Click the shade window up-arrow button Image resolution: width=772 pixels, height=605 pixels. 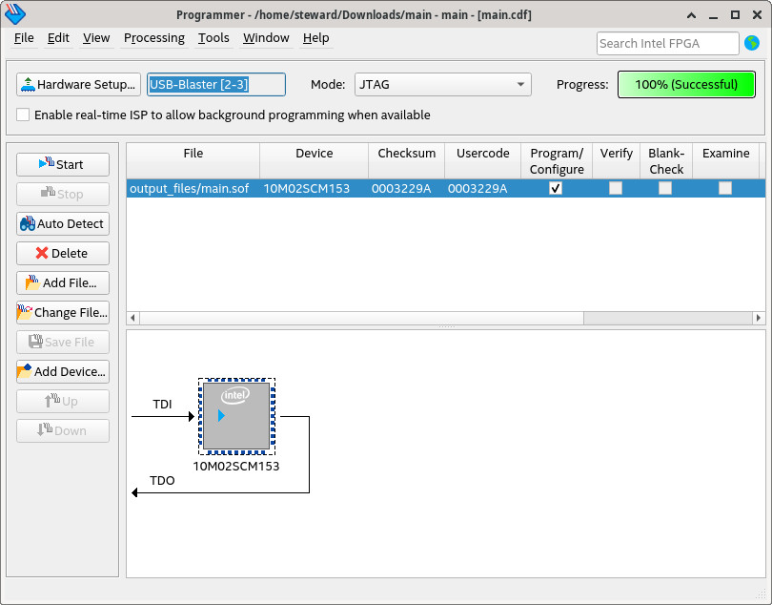click(x=692, y=15)
